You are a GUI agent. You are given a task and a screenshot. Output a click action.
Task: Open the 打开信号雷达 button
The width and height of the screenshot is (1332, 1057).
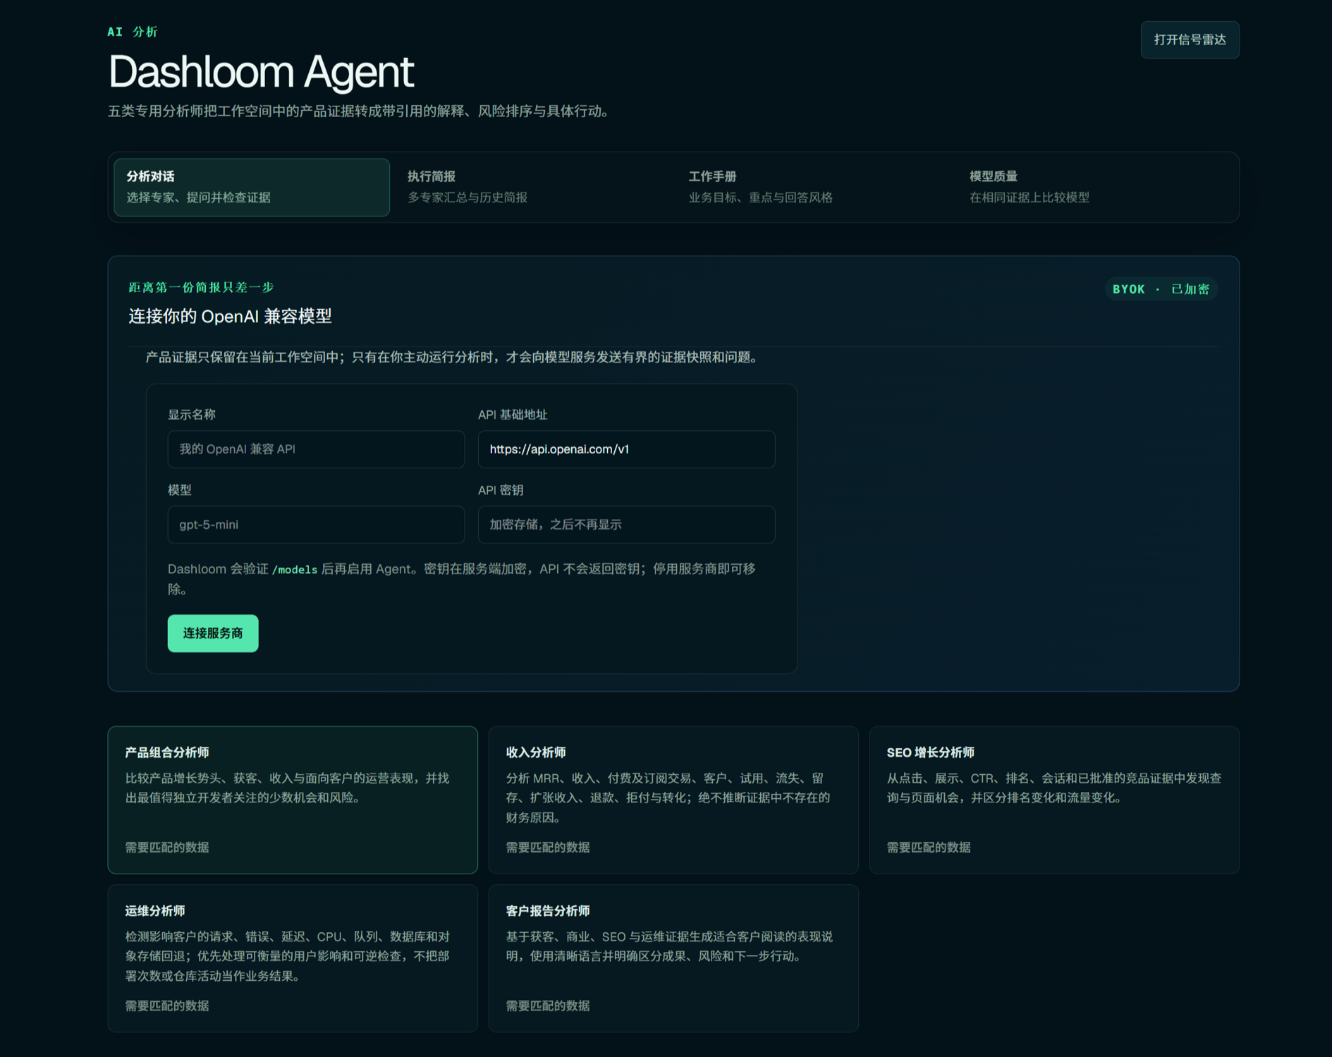point(1190,39)
